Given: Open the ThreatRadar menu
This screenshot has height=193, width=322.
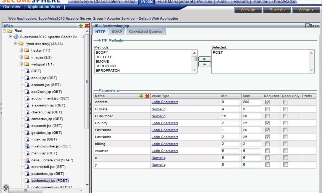Looking at the screenshot, I should coord(284,2).
